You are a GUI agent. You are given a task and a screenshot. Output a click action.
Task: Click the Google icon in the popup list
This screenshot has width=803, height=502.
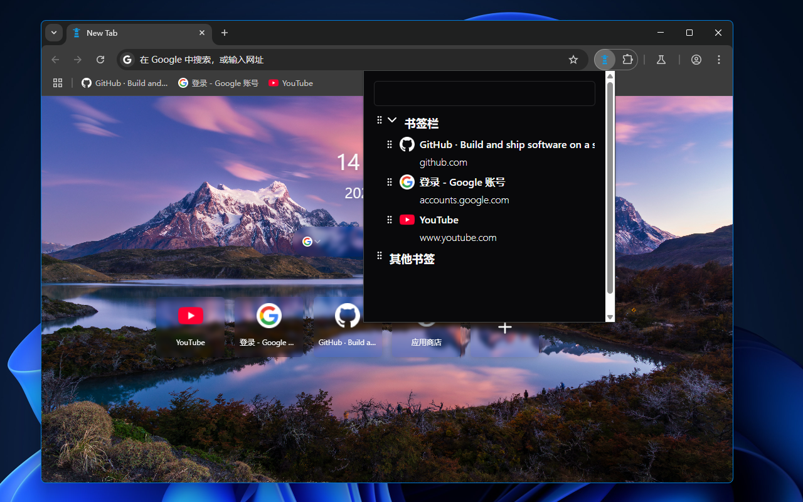pyautogui.click(x=407, y=182)
